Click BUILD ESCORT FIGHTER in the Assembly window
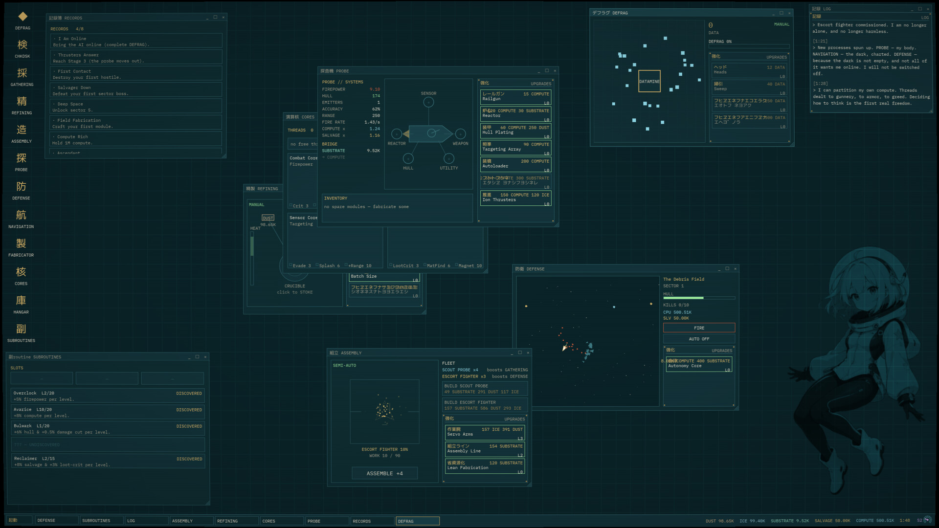 coord(485,405)
